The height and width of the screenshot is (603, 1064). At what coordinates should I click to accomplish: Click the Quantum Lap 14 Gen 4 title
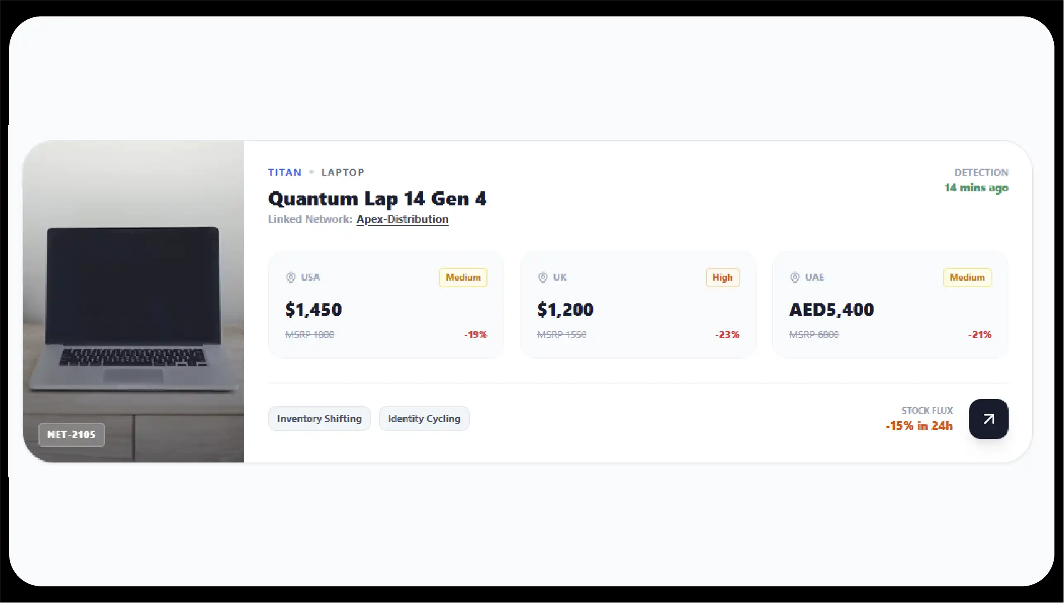click(377, 199)
